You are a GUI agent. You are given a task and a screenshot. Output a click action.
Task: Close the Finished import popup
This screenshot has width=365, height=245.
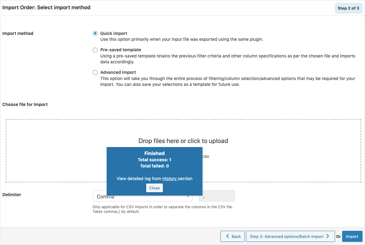point(155,188)
